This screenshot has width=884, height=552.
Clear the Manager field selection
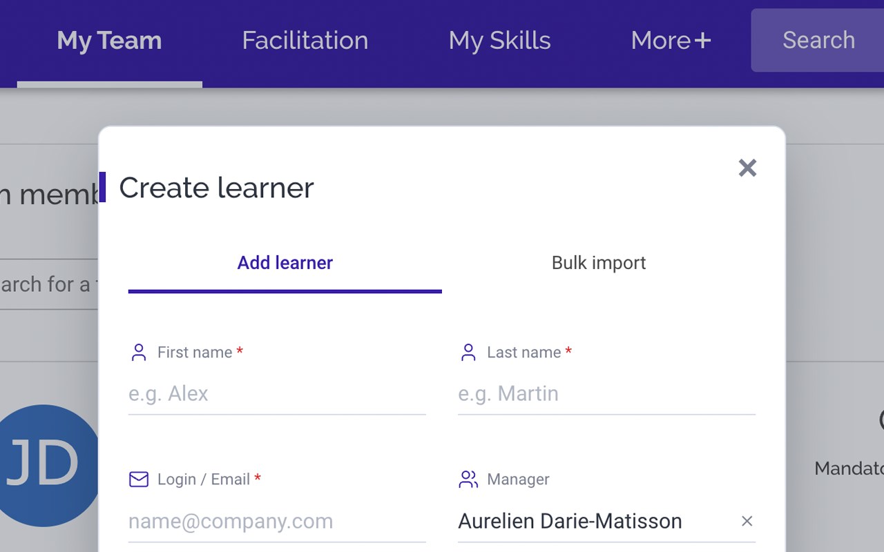[x=747, y=521]
